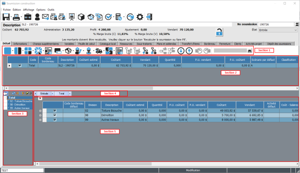Click the worker with pencil icon
Viewport: 300px width, 173px height.
pos(78,51)
